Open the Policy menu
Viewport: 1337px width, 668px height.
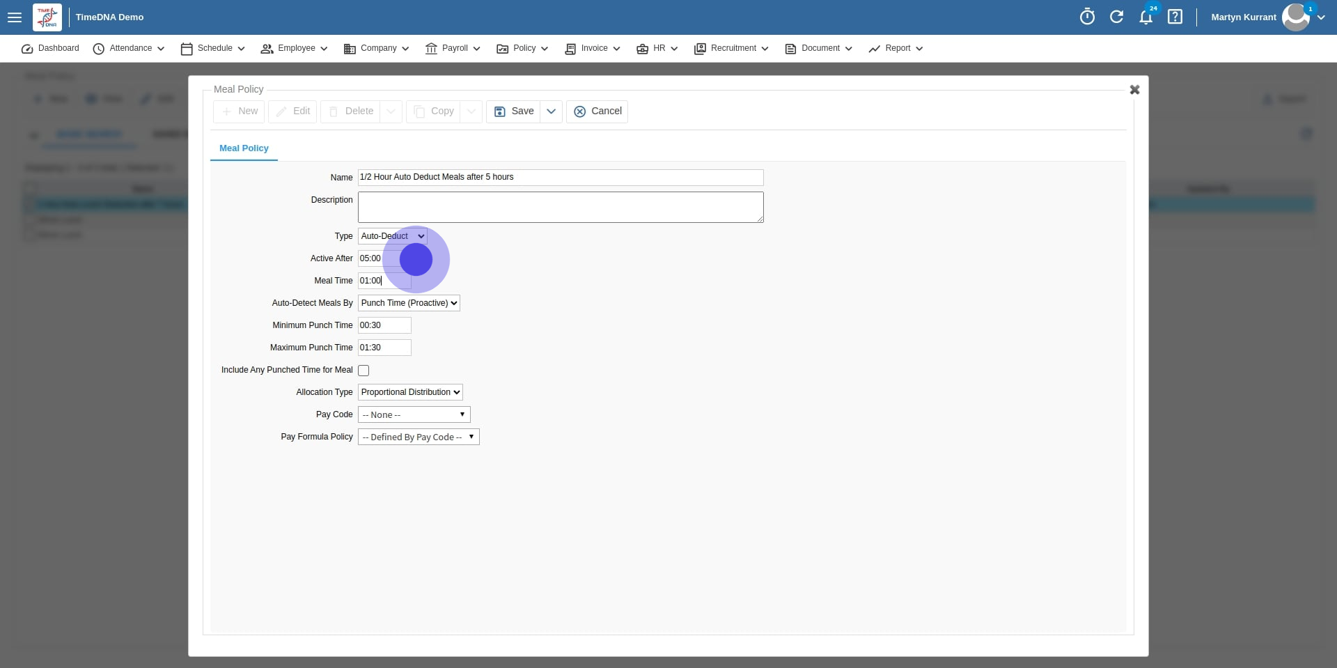pyautogui.click(x=522, y=49)
